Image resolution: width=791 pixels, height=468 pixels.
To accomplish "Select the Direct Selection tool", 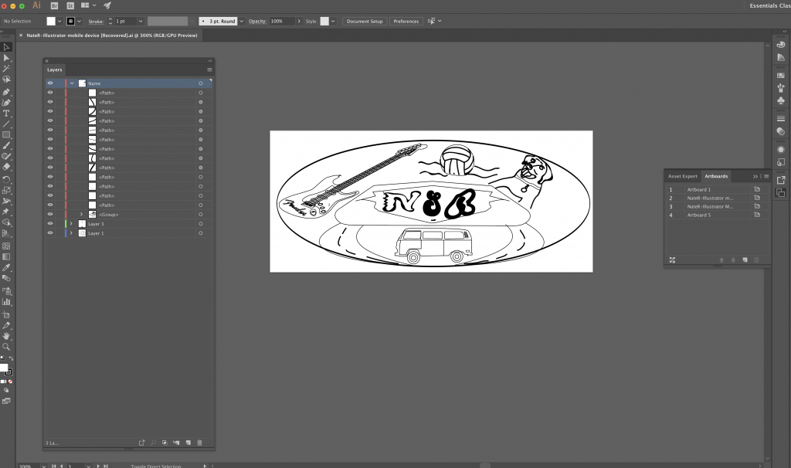I will pyautogui.click(x=6, y=57).
